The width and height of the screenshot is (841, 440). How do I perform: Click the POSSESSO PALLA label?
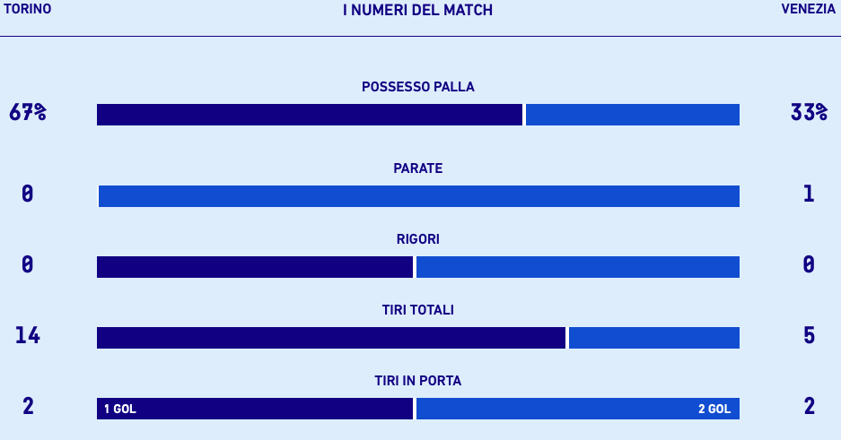click(418, 87)
